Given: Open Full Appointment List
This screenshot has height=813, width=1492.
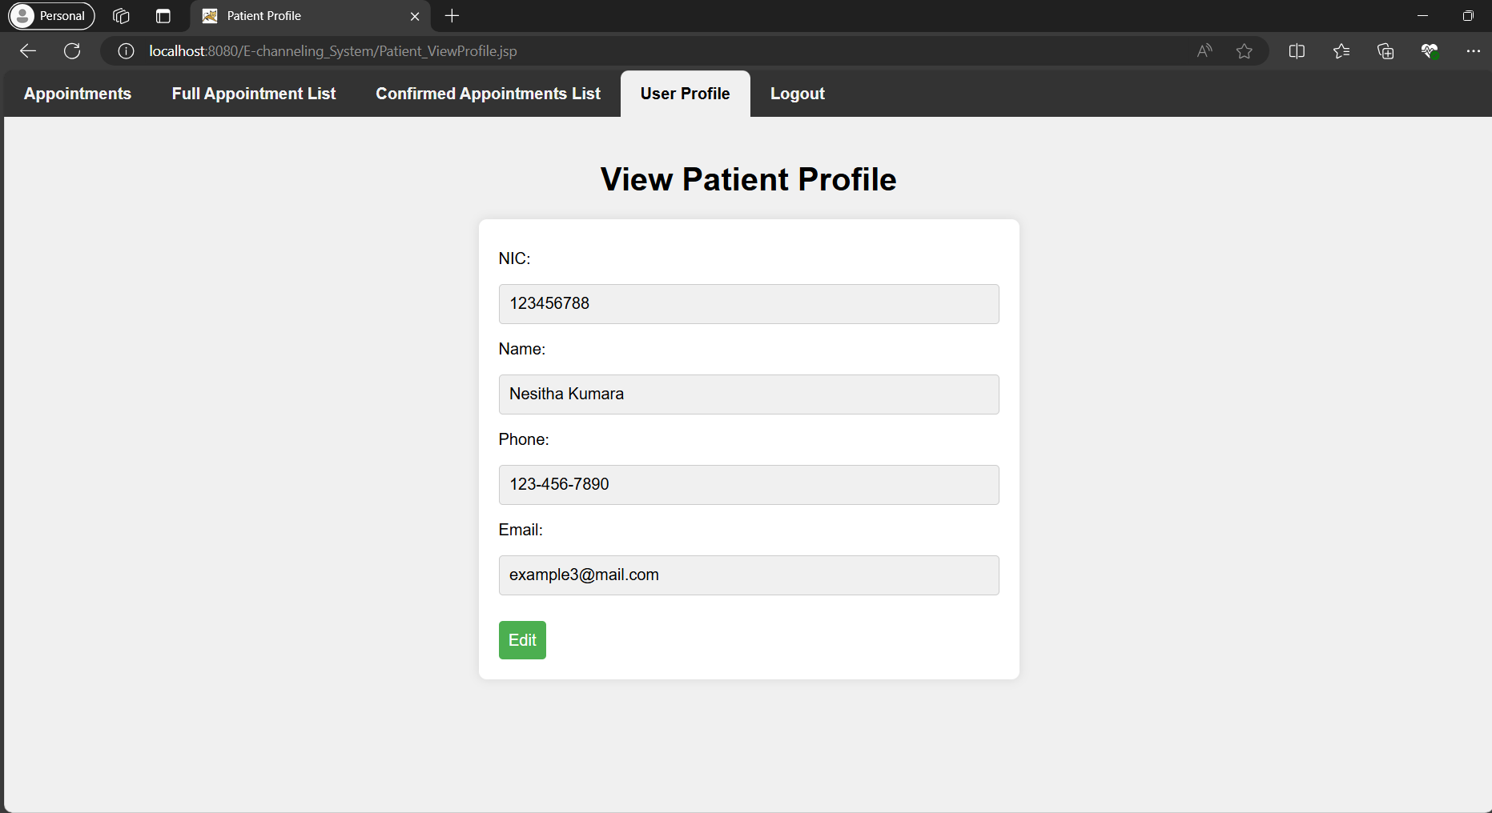Looking at the screenshot, I should pyautogui.click(x=254, y=94).
